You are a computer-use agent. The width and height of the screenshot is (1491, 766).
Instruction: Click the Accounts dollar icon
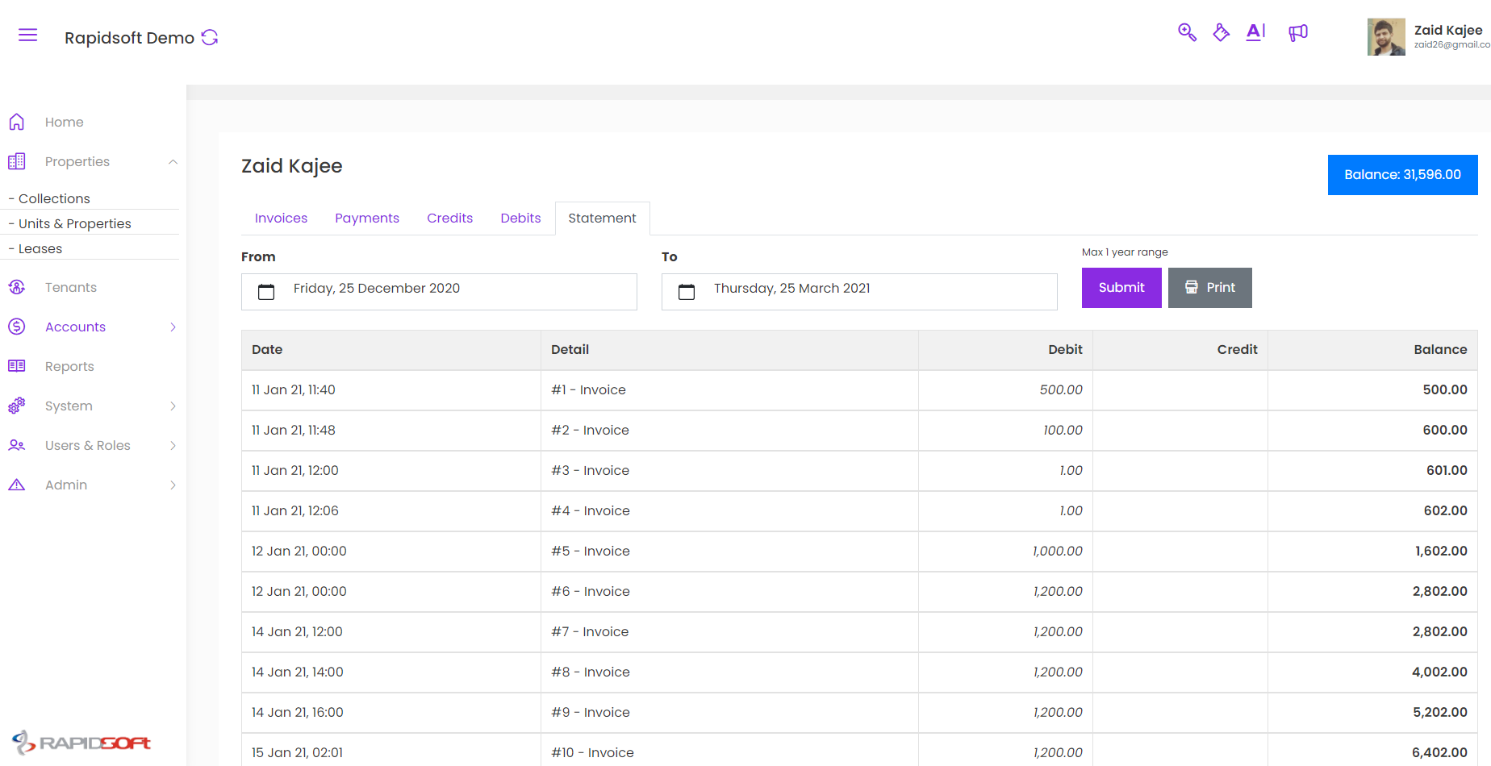point(17,327)
